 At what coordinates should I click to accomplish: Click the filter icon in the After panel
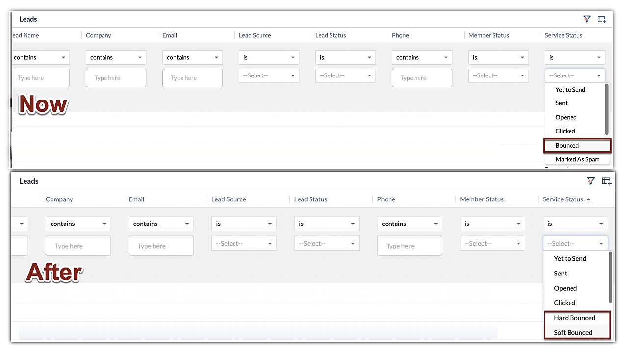(591, 181)
